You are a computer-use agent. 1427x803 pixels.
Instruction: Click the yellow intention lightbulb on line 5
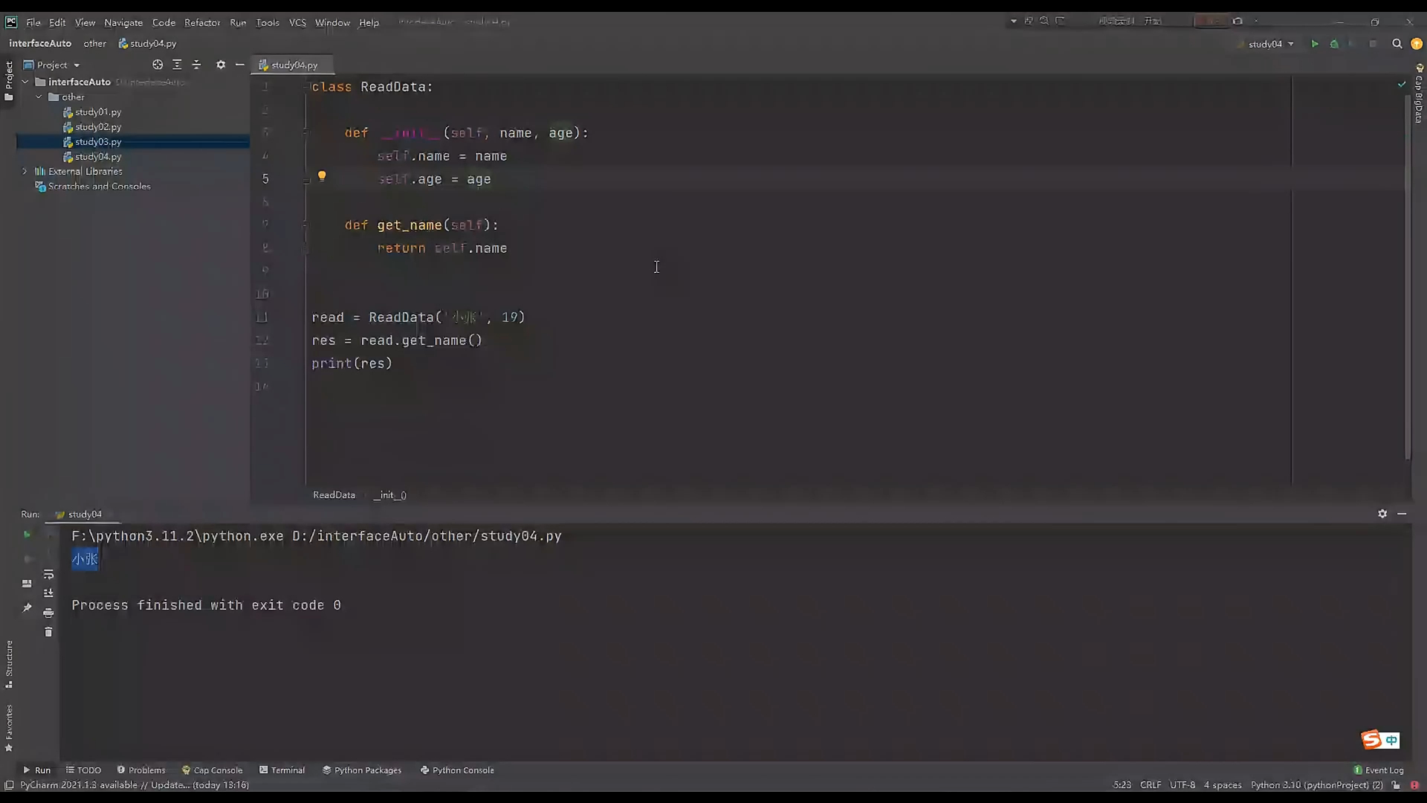(322, 176)
